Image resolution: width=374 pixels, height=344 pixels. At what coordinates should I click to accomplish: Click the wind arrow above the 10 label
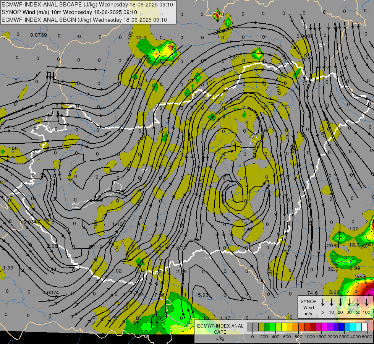pos(332,302)
